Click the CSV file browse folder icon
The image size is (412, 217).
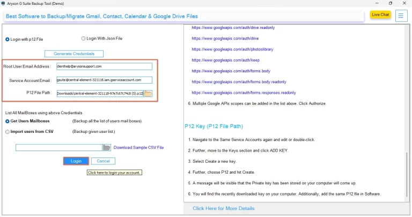(x=107, y=147)
